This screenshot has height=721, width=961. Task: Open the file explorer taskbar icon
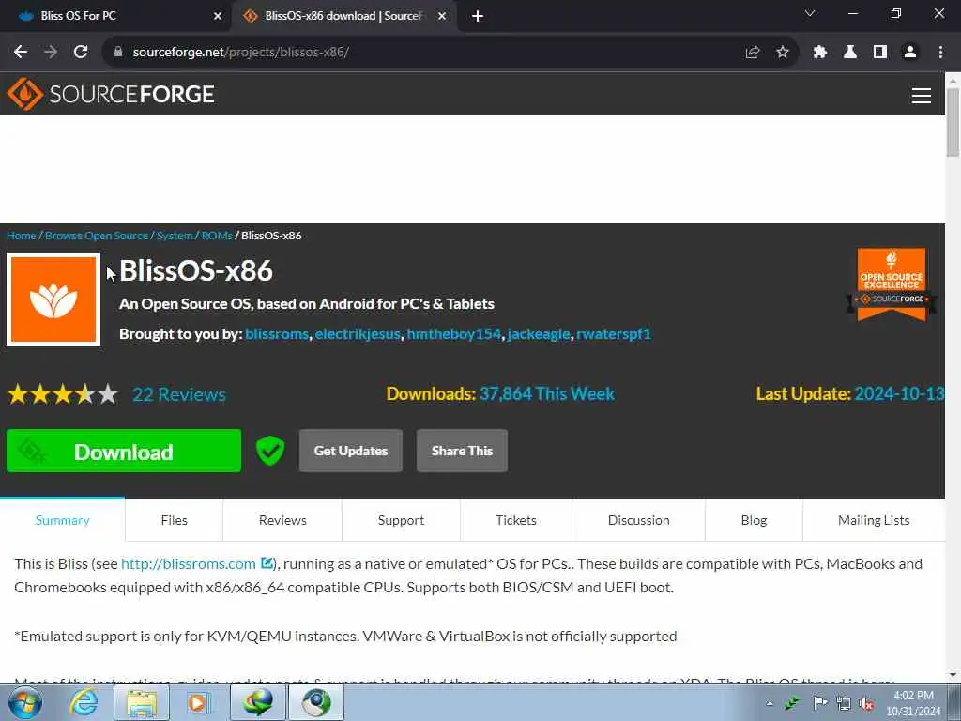[x=142, y=702]
